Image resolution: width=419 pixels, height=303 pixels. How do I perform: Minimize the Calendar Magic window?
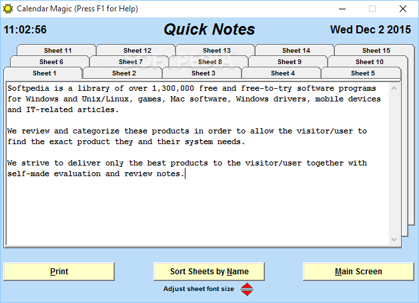(x=342, y=9)
